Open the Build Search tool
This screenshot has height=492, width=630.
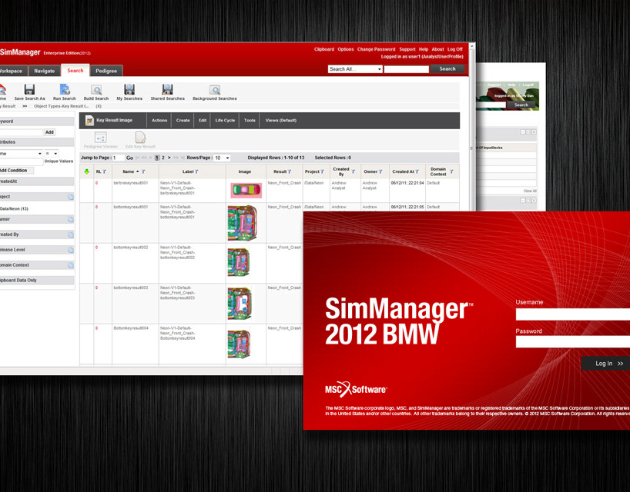[96, 90]
